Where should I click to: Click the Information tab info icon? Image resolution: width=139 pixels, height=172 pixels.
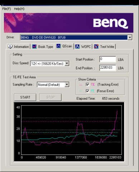(x=10, y=46)
